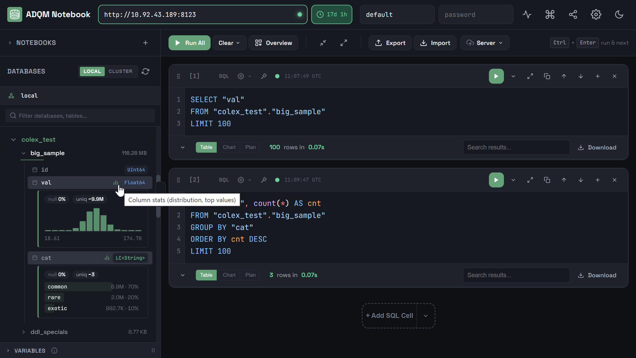The width and height of the screenshot is (636, 358).
Task: Delete cell [2] with X icon
Action: (x=614, y=180)
